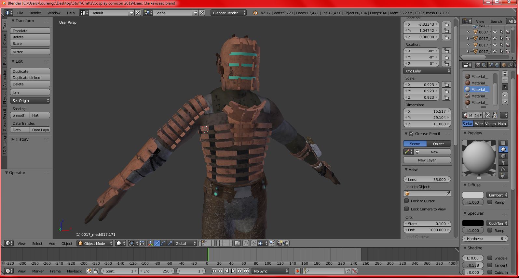Screen dimensions: 519x278
Task: Open the XYZ Euler rotation mode dropdown
Action: 427,71
